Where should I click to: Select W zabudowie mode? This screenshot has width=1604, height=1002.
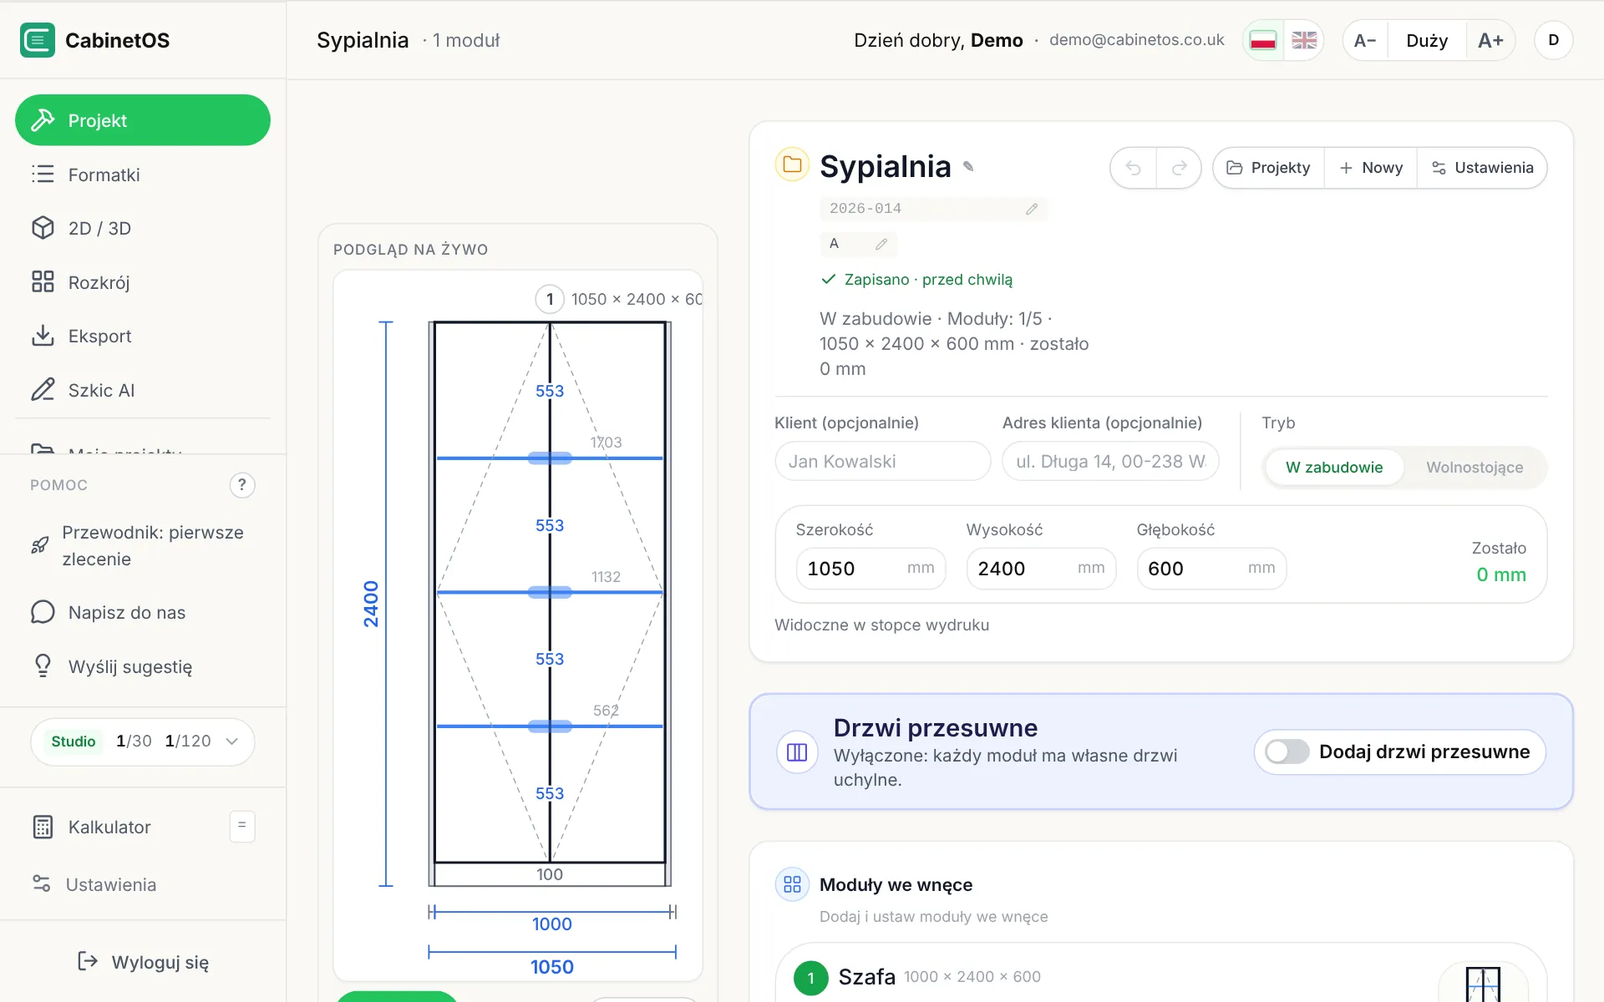click(x=1334, y=468)
